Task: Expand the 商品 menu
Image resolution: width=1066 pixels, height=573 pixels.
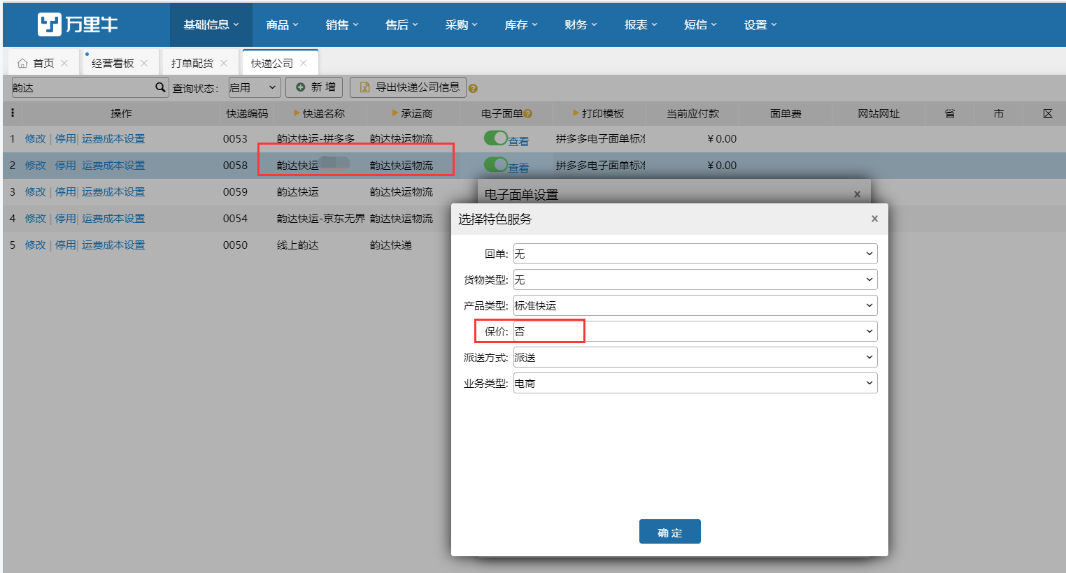Action: tap(282, 24)
